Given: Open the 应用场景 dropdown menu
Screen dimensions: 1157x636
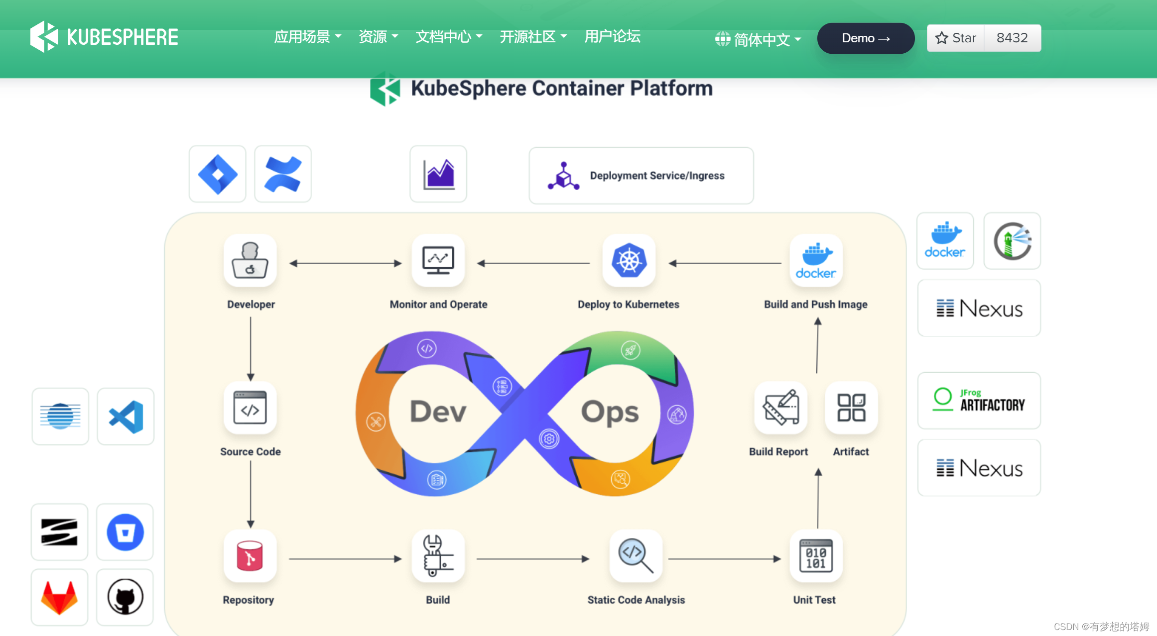Looking at the screenshot, I should pyautogui.click(x=307, y=37).
